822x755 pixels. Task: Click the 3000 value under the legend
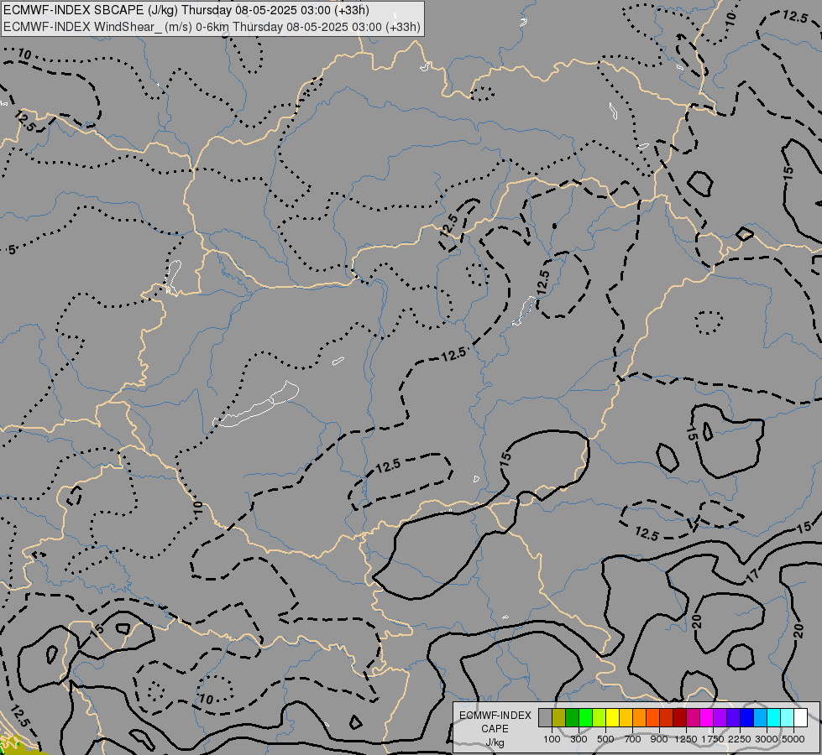767,739
